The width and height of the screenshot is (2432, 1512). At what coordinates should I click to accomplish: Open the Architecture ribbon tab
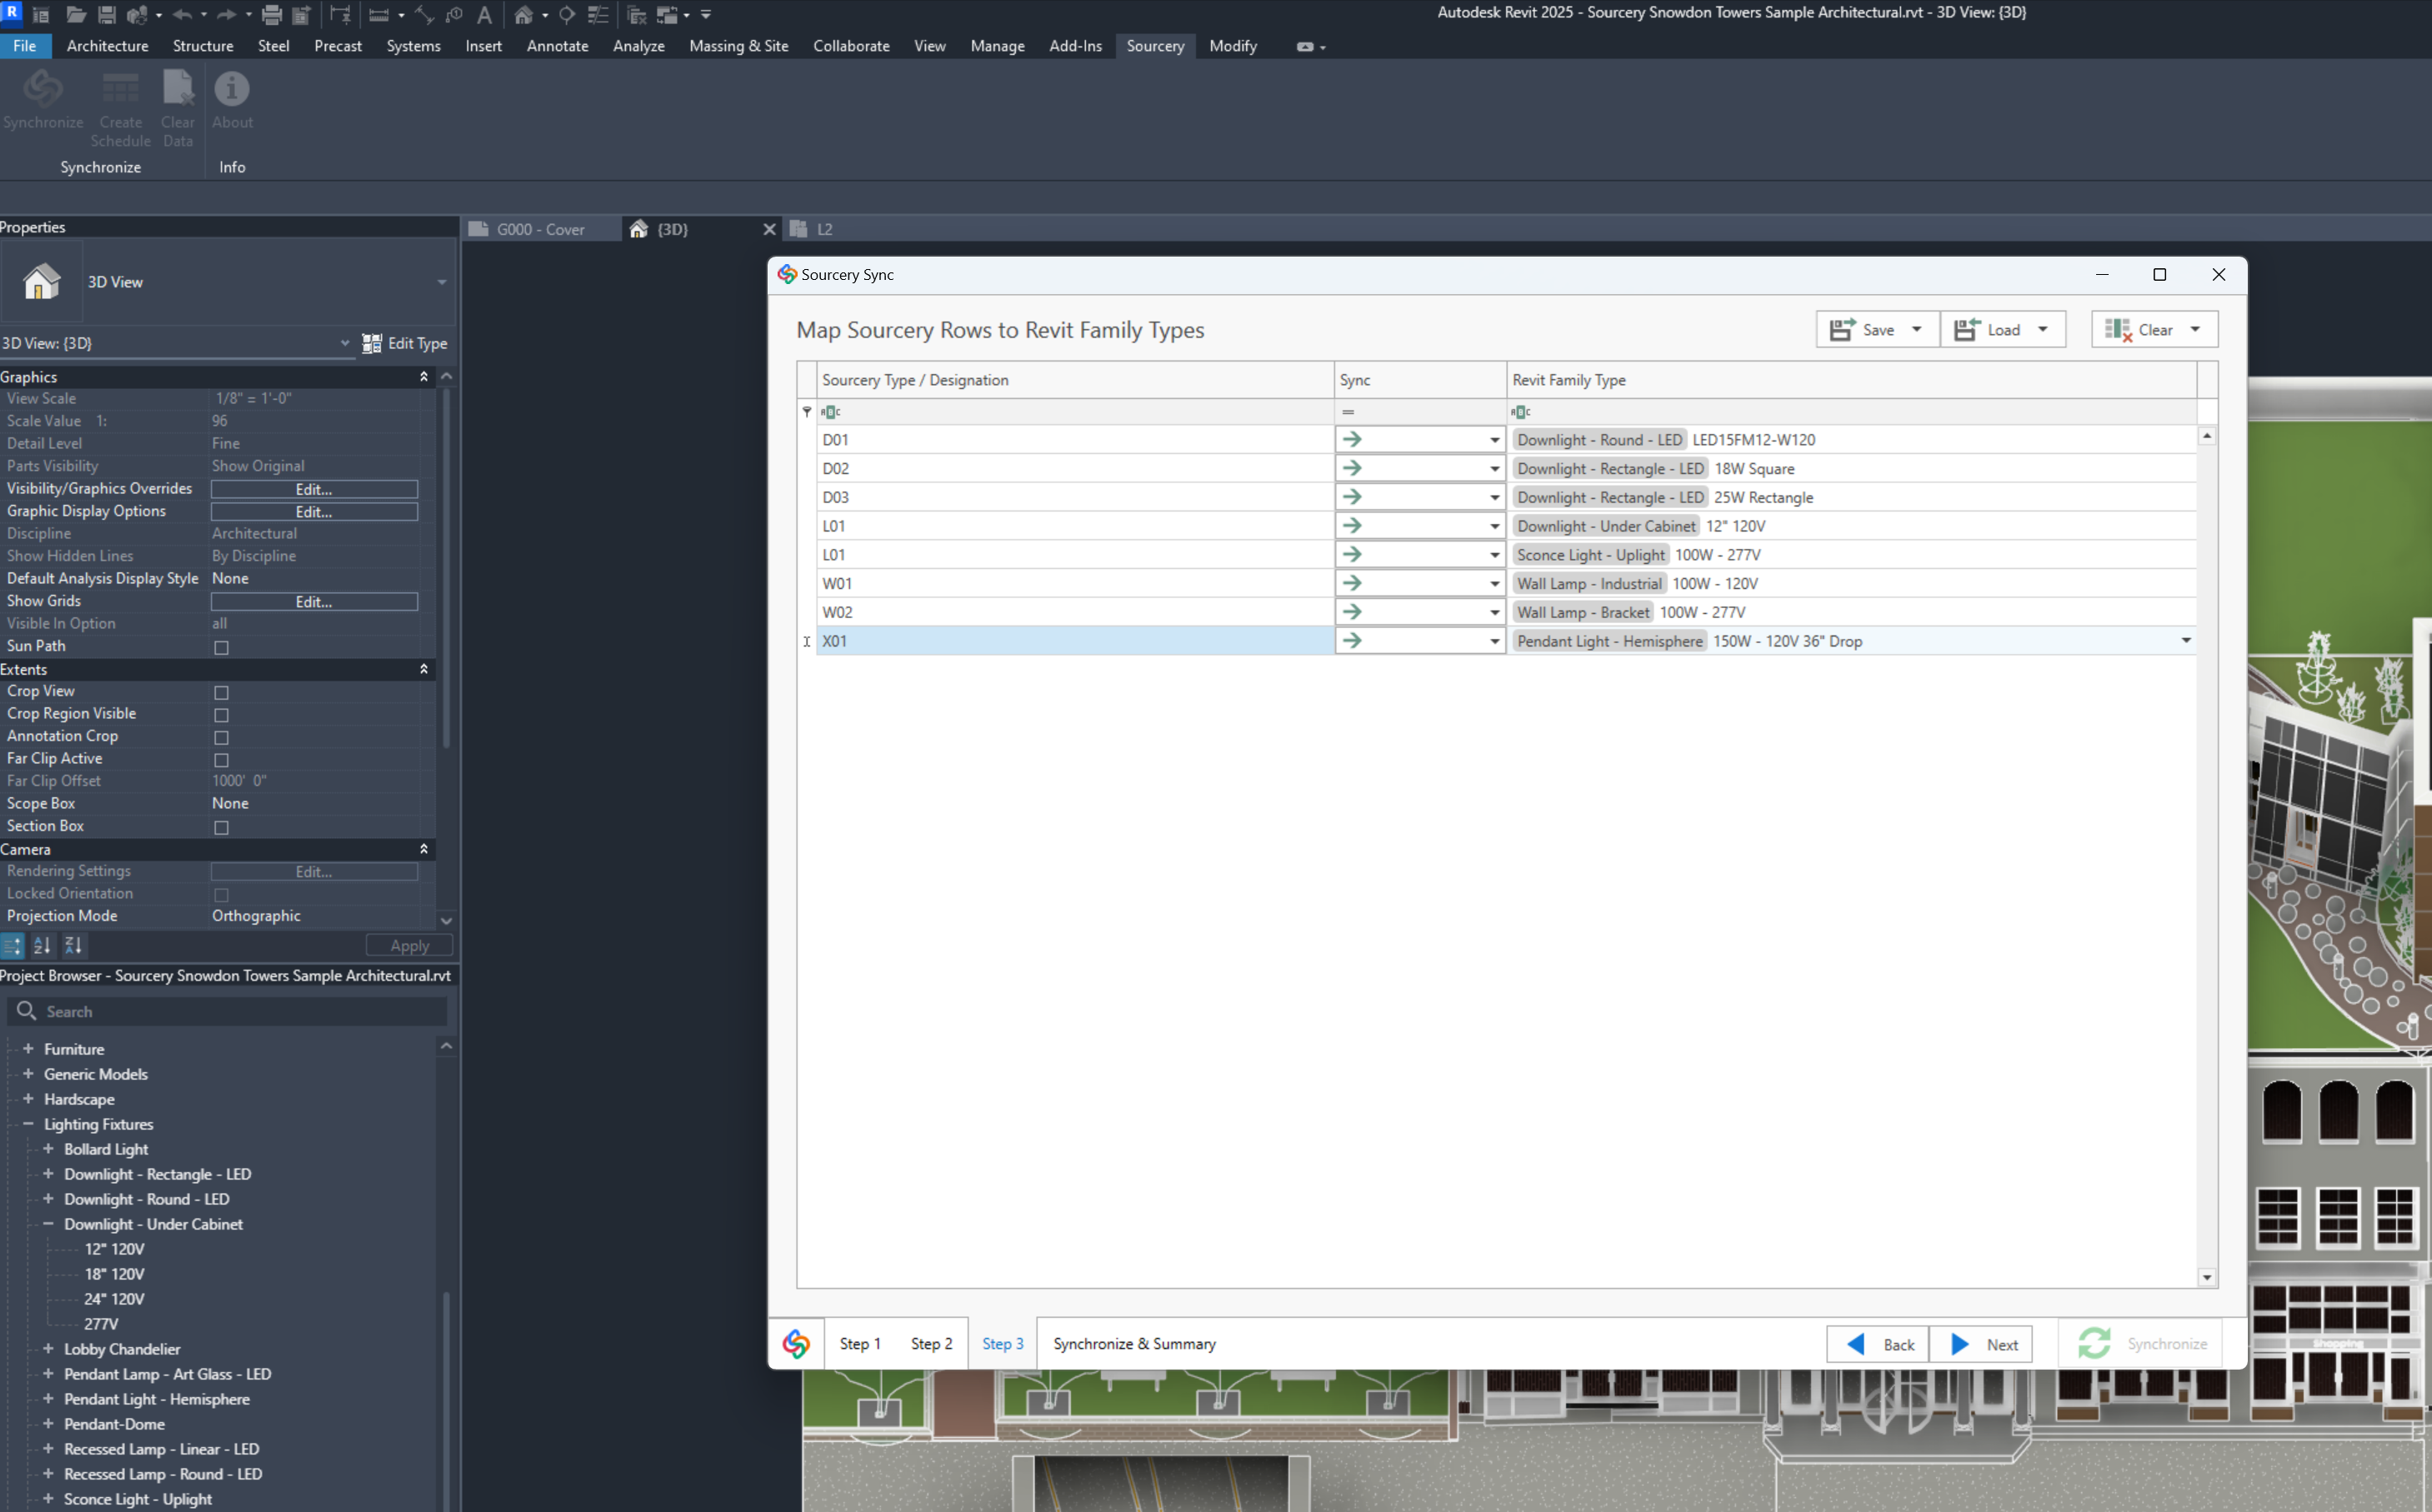107,46
